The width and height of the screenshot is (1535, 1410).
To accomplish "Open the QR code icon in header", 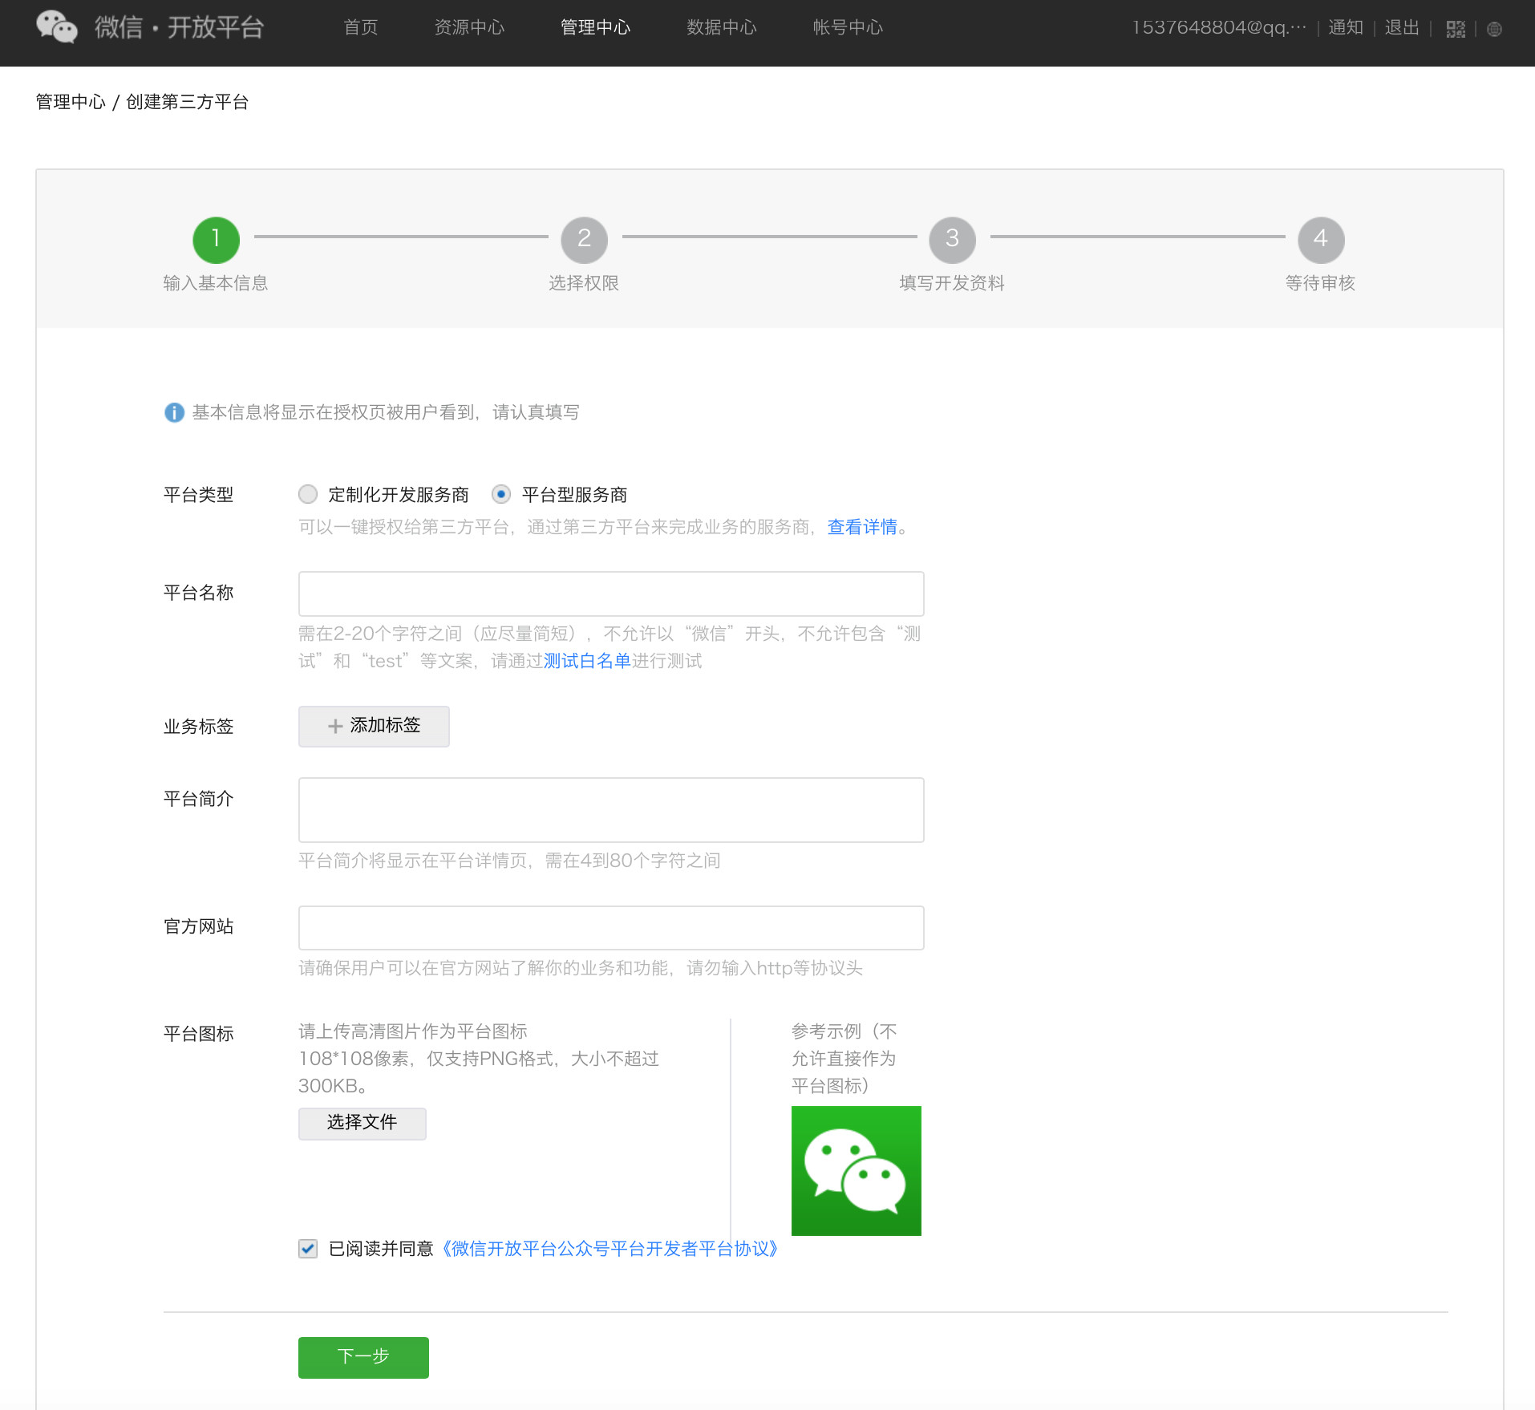I will (x=1456, y=29).
